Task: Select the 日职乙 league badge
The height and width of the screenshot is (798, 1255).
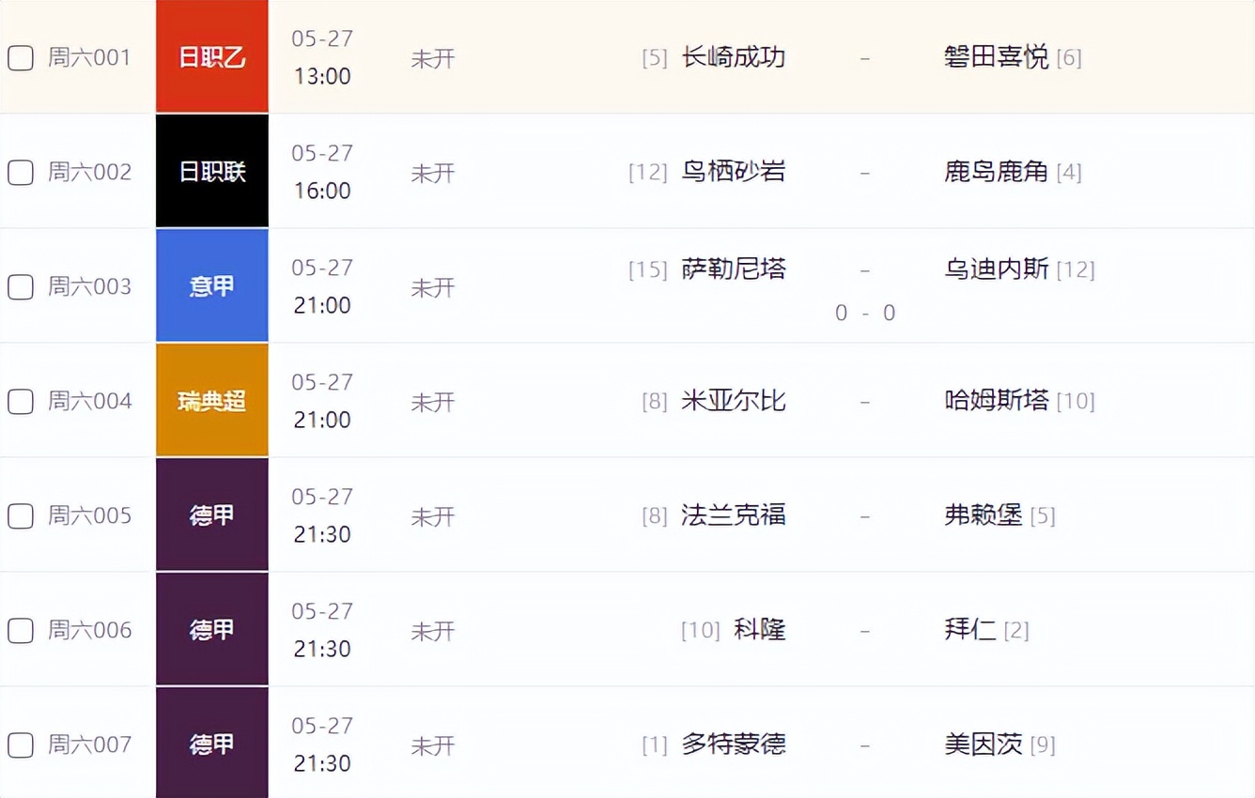Action: click(x=211, y=55)
